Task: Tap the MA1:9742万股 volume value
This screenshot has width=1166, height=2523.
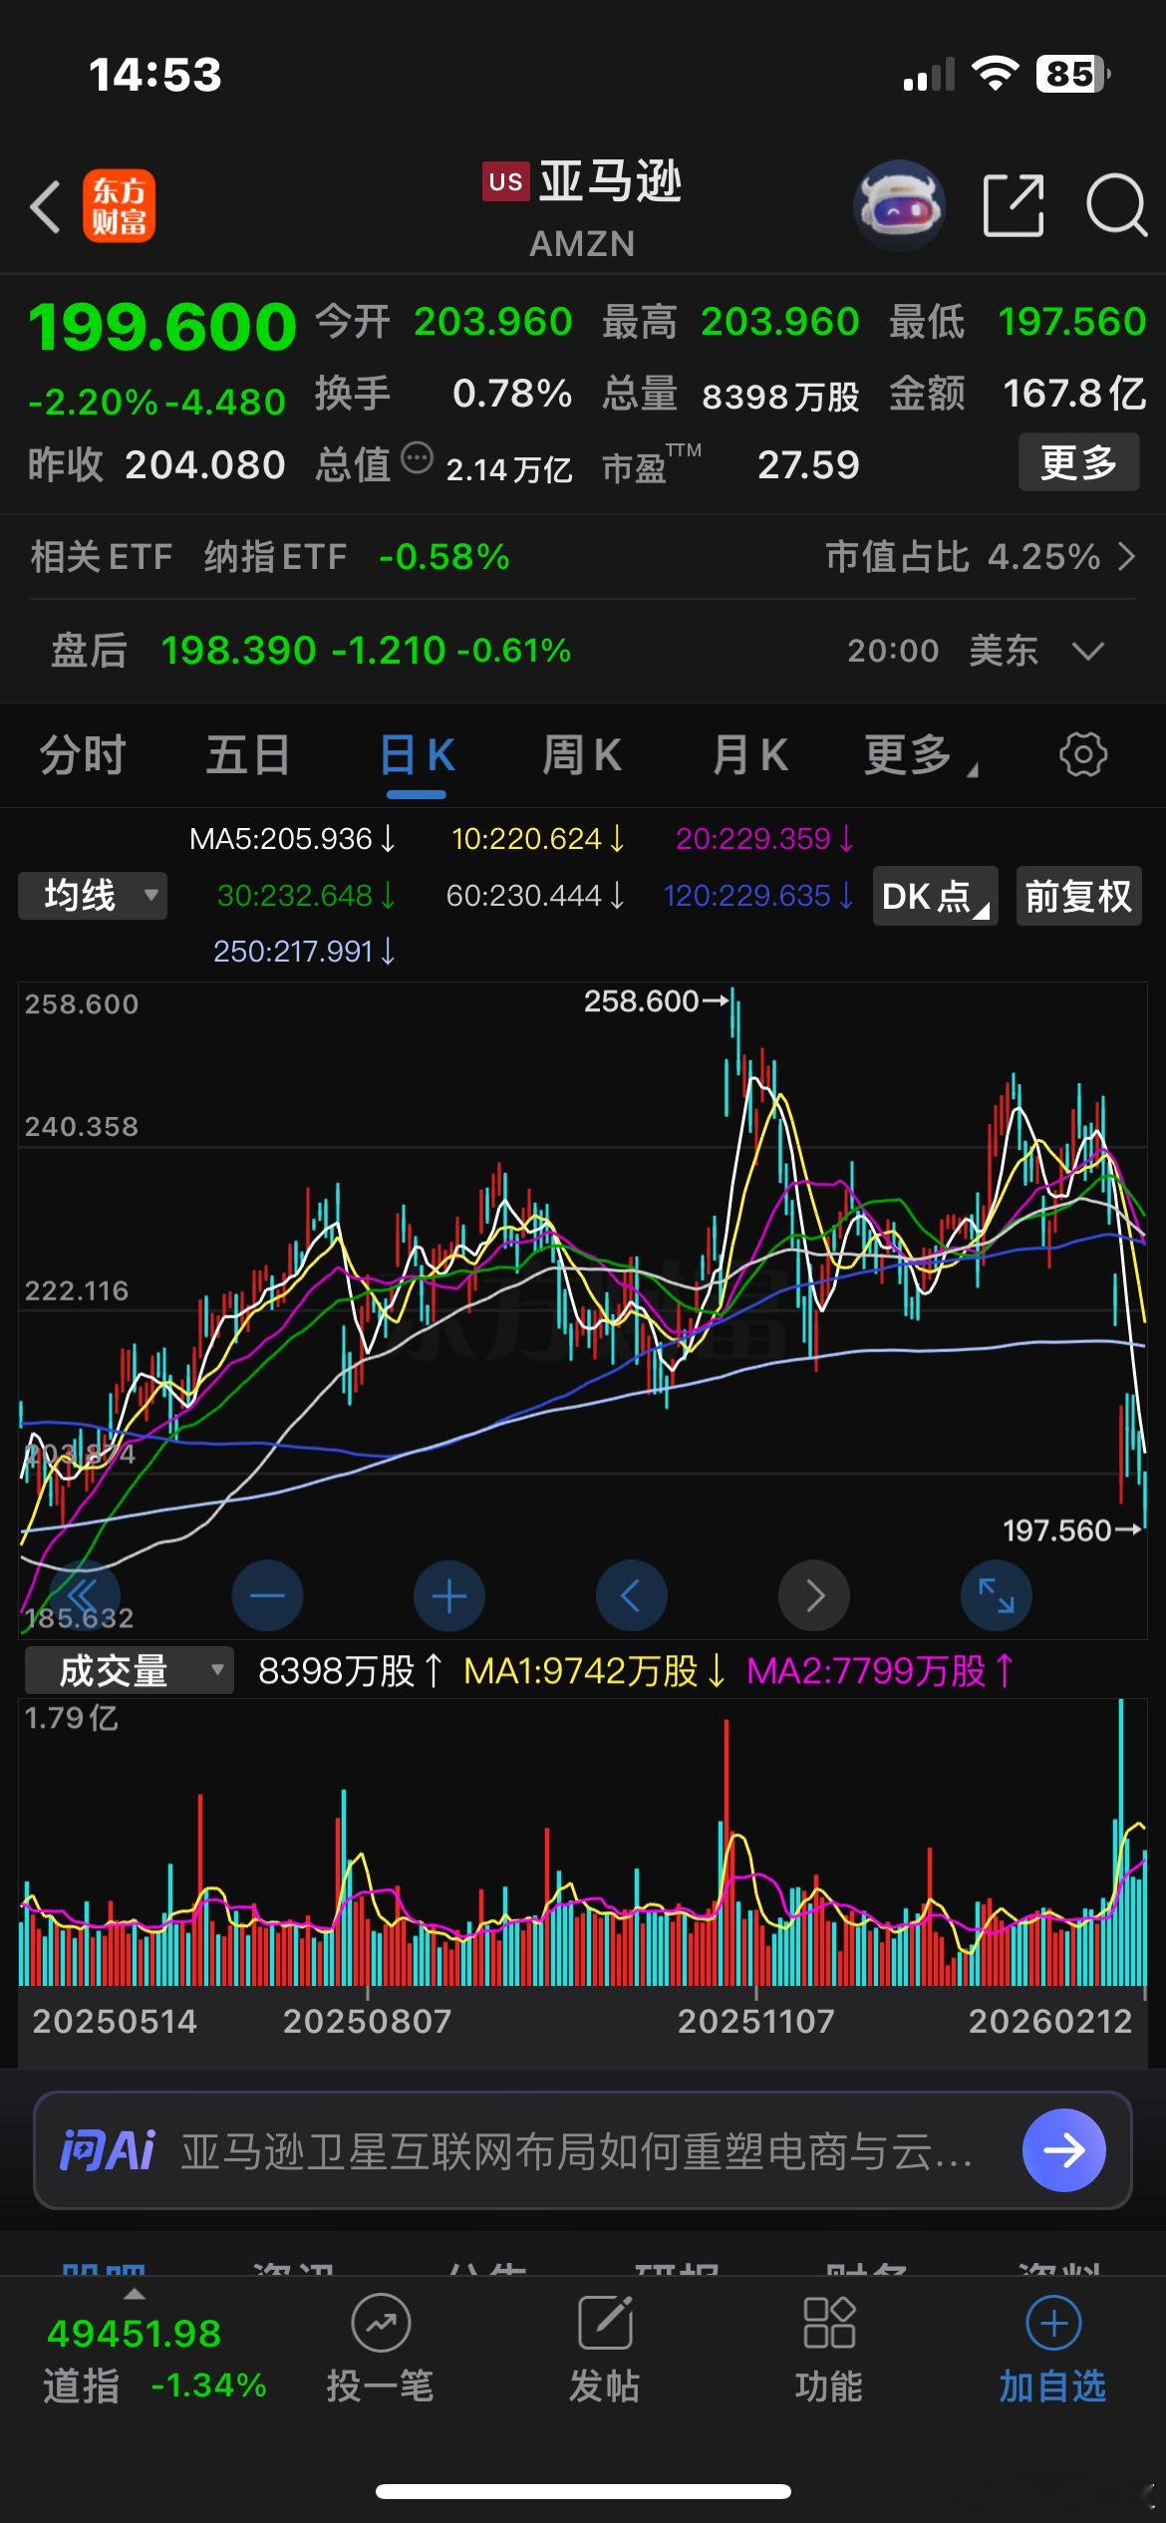Action: pos(595,1671)
